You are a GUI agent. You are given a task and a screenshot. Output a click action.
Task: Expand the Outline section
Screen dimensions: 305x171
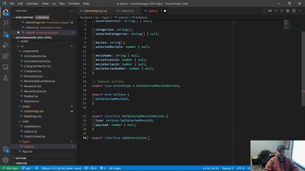pos(20,158)
